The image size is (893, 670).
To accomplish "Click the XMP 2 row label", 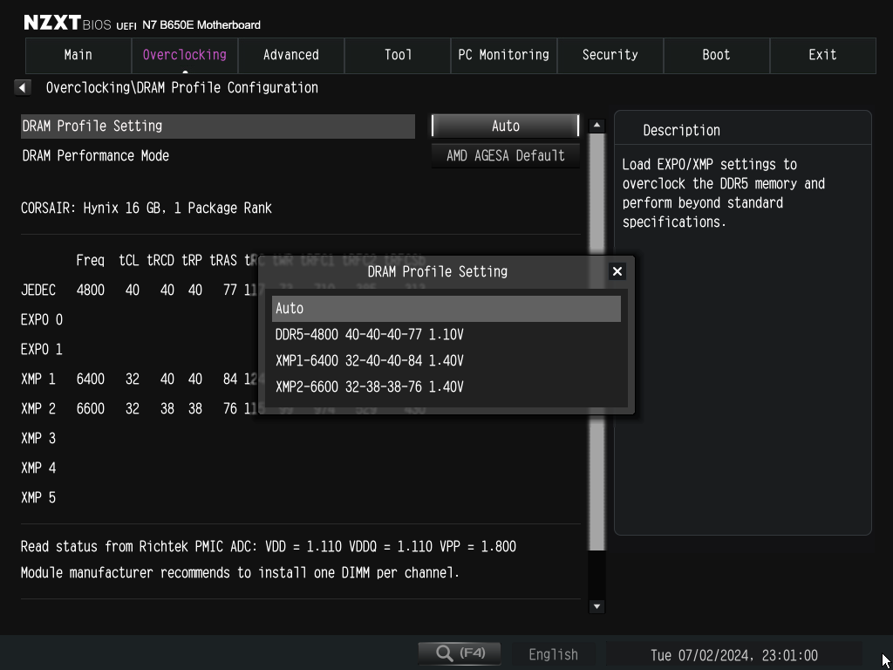I will [38, 408].
